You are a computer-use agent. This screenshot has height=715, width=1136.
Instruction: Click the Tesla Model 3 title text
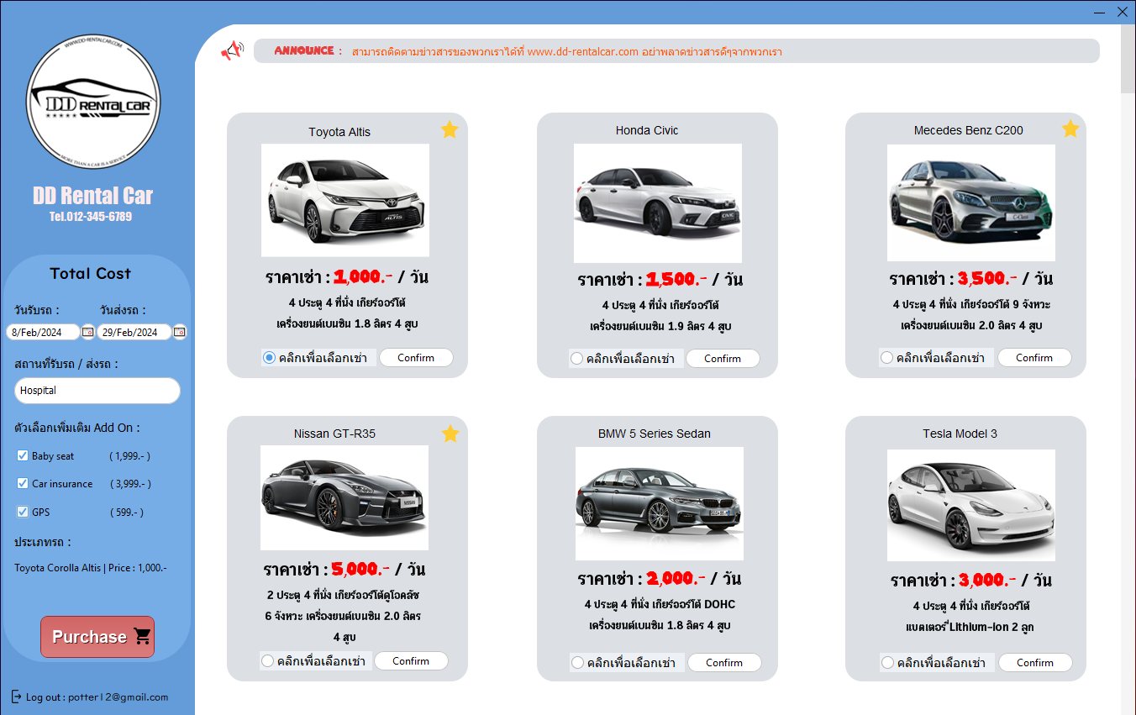960,434
